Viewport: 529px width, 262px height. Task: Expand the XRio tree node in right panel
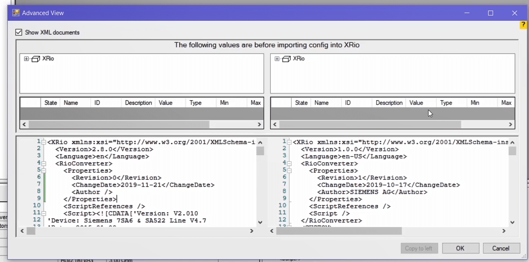tap(277, 59)
